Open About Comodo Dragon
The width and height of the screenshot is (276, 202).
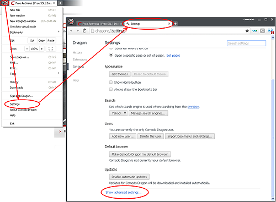click(32, 110)
